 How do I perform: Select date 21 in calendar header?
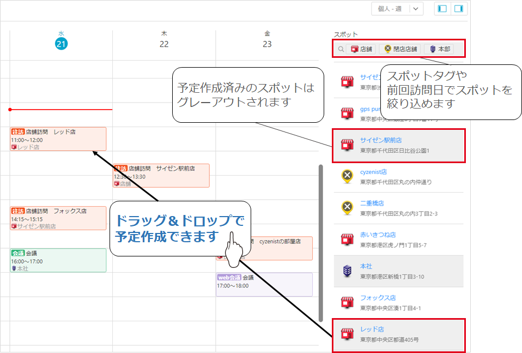click(x=61, y=44)
